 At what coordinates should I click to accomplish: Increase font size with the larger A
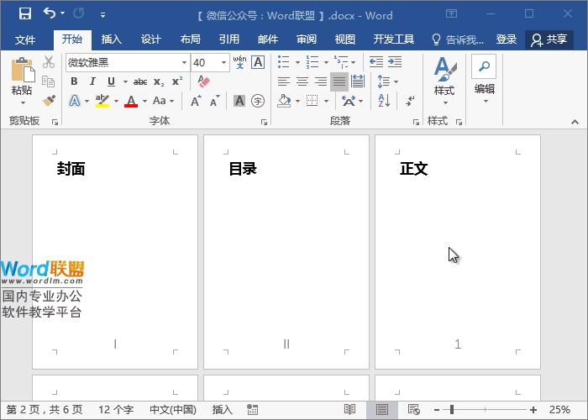(x=196, y=101)
